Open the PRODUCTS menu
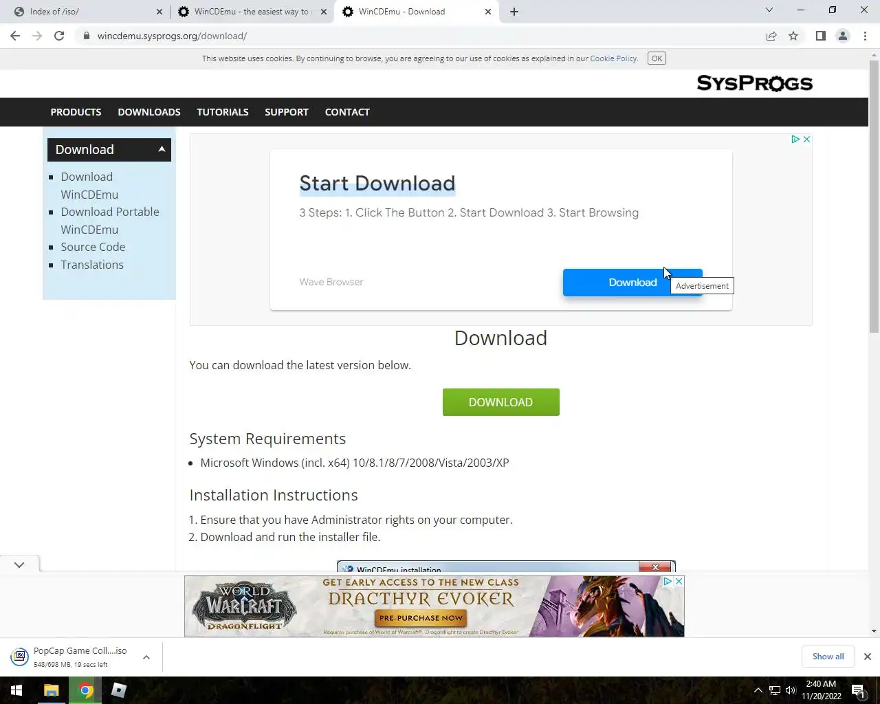 tap(76, 112)
